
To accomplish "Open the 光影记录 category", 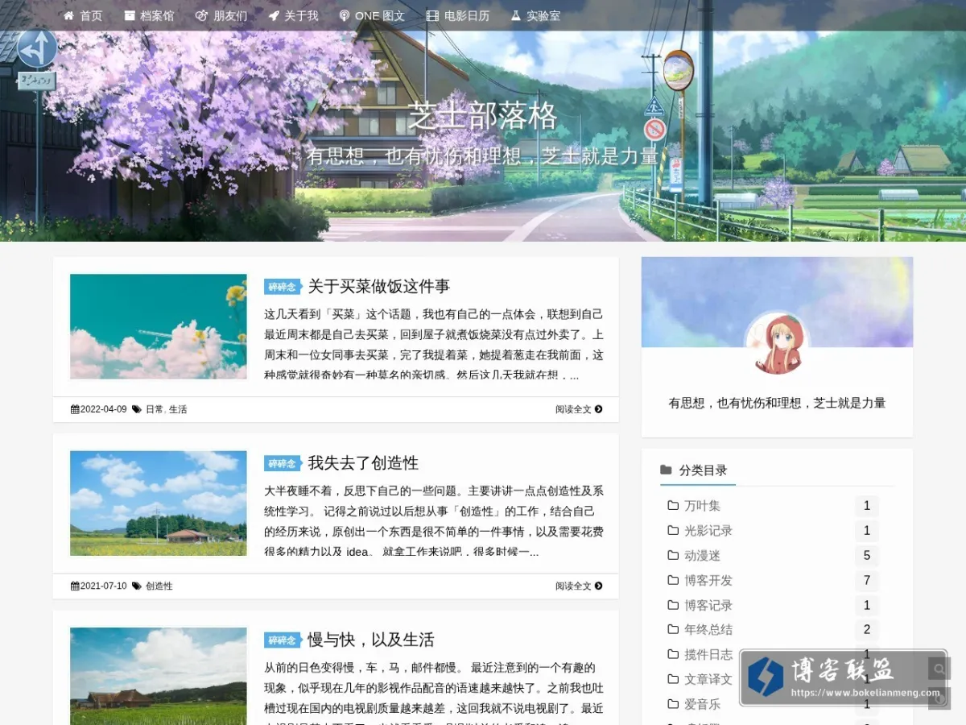I will click(708, 531).
